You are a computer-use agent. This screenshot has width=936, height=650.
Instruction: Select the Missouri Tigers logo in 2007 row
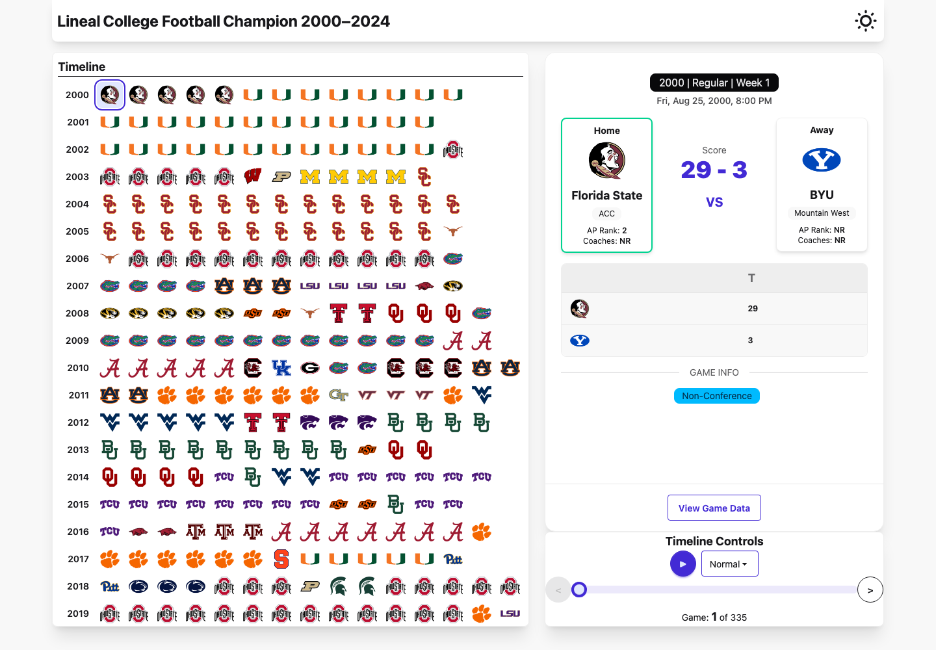point(453,286)
